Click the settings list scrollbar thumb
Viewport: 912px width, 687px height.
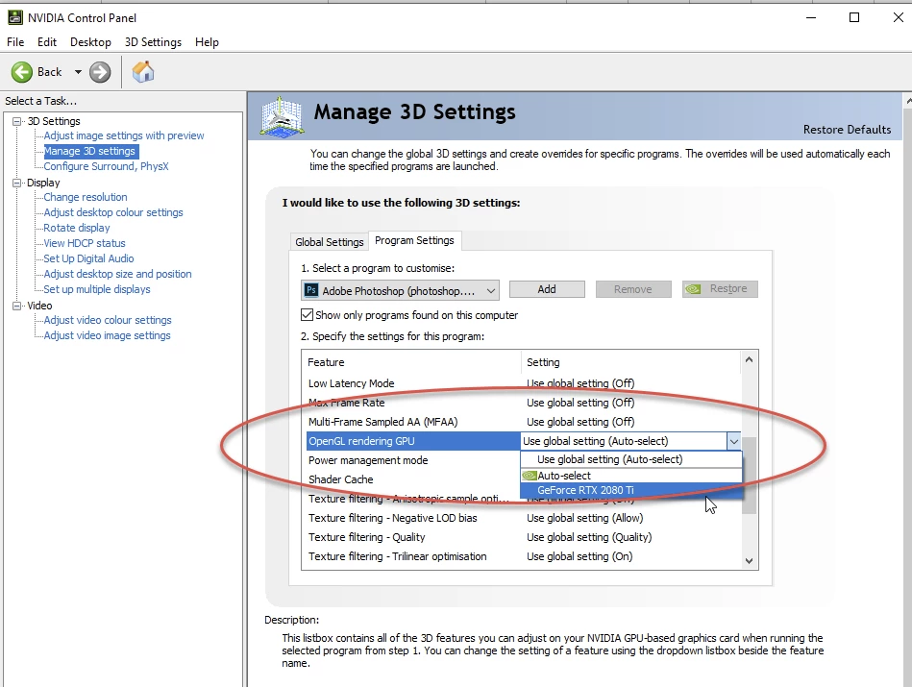point(750,476)
